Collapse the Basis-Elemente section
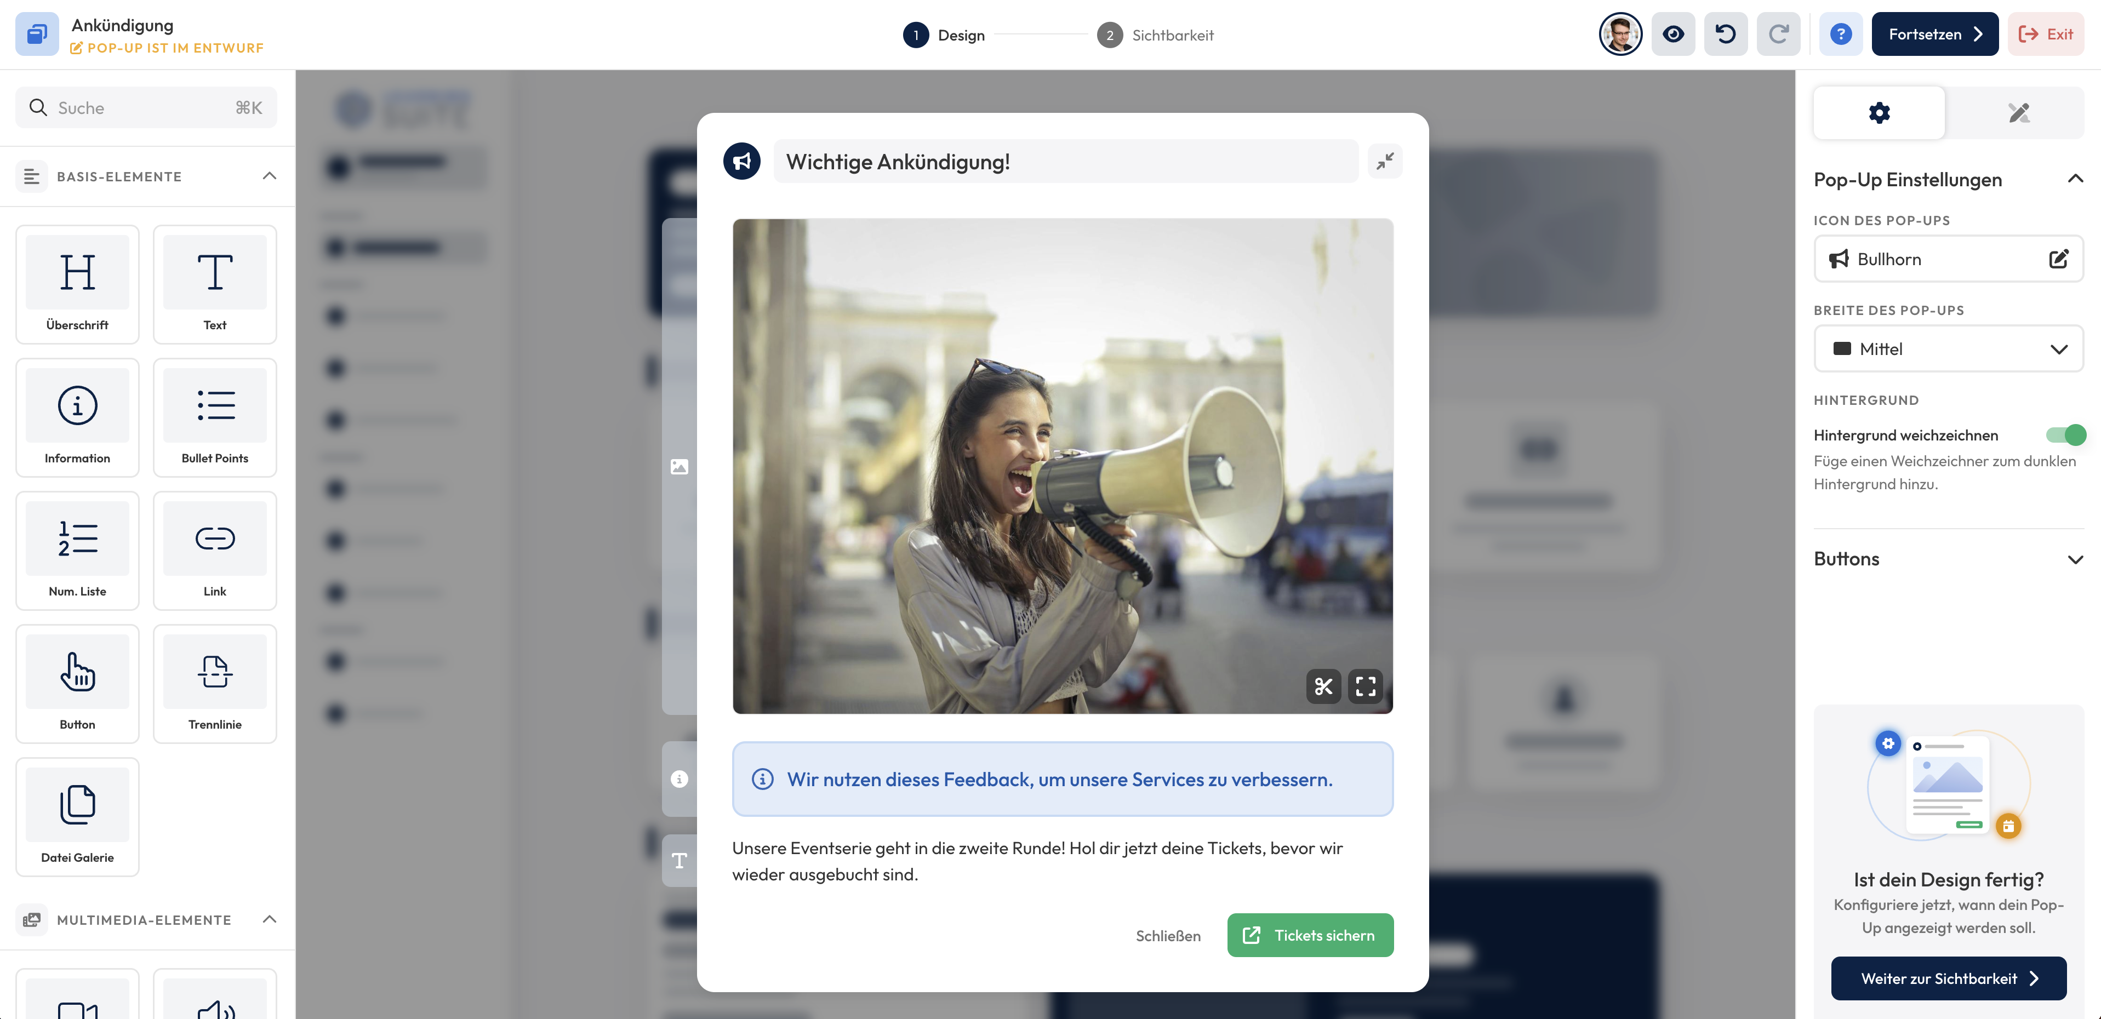This screenshot has width=2101, height=1019. point(269,176)
